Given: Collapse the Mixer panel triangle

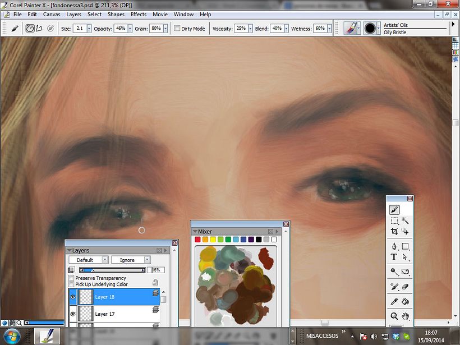Looking at the screenshot, I should 195,231.
